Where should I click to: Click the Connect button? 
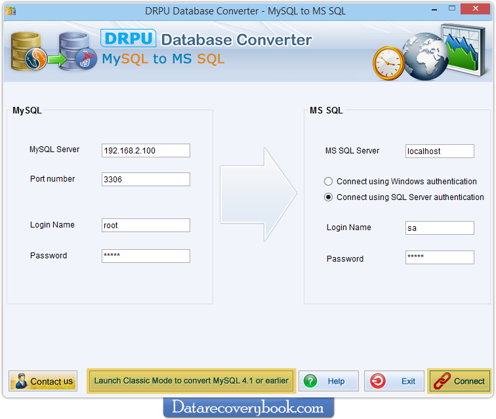click(x=459, y=381)
